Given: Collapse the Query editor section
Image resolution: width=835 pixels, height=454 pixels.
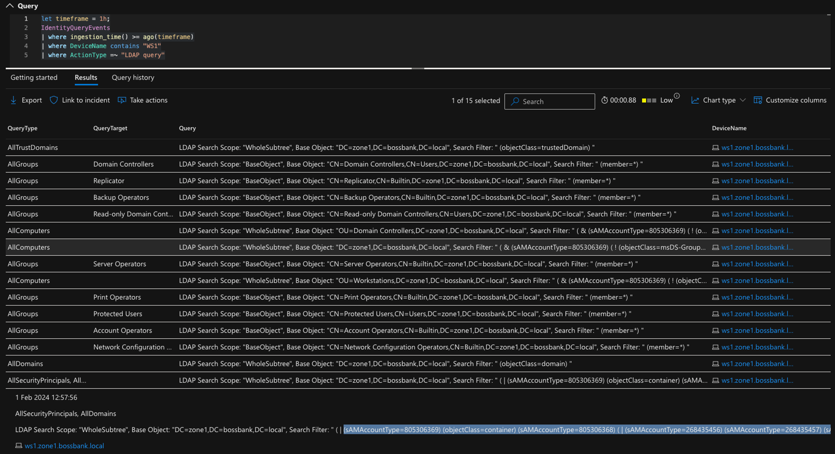Looking at the screenshot, I should tap(10, 6).
